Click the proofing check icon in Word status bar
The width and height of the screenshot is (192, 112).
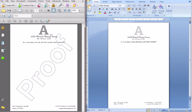[109, 110]
